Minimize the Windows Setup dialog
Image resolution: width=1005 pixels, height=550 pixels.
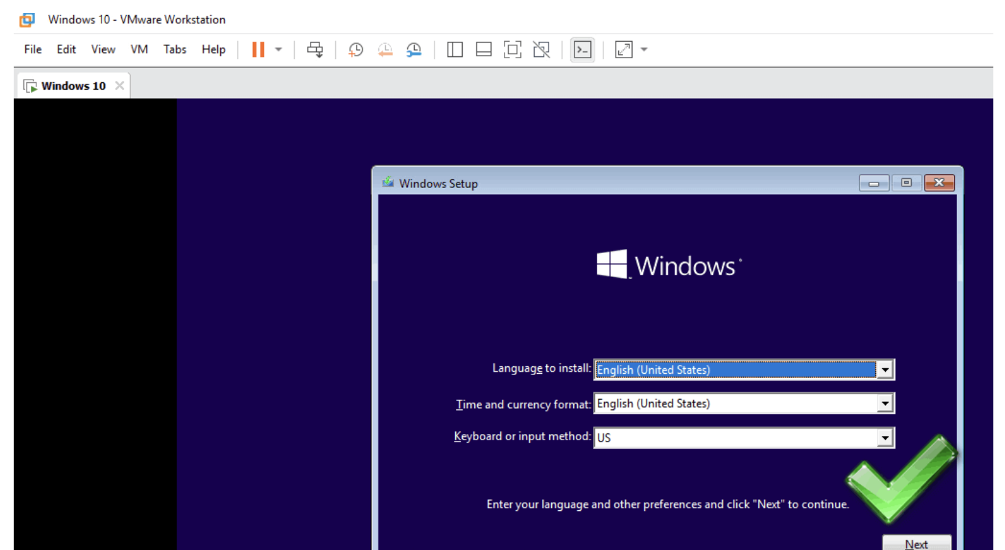point(874,183)
